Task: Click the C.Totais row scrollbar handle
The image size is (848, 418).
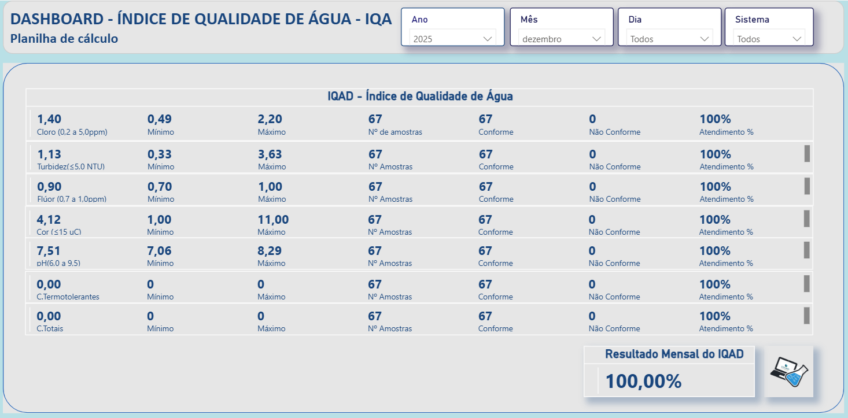Action: pyautogui.click(x=807, y=316)
